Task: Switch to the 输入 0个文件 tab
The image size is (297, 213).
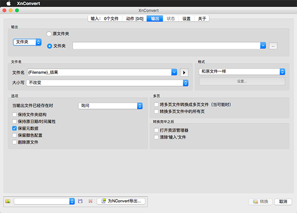Action: click(x=105, y=19)
